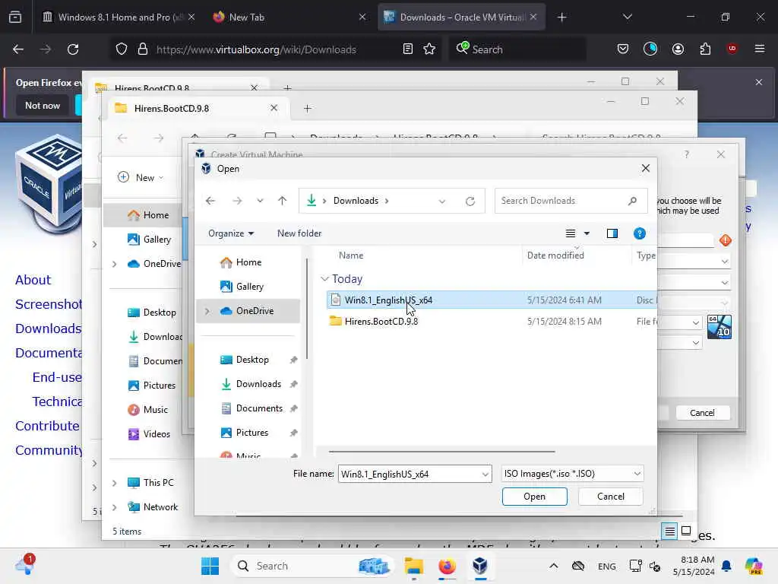Image resolution: width=778 pixels, height=584 pixels.
Task: Toggle Firefox reader view
Action: (x=407, y=49)
